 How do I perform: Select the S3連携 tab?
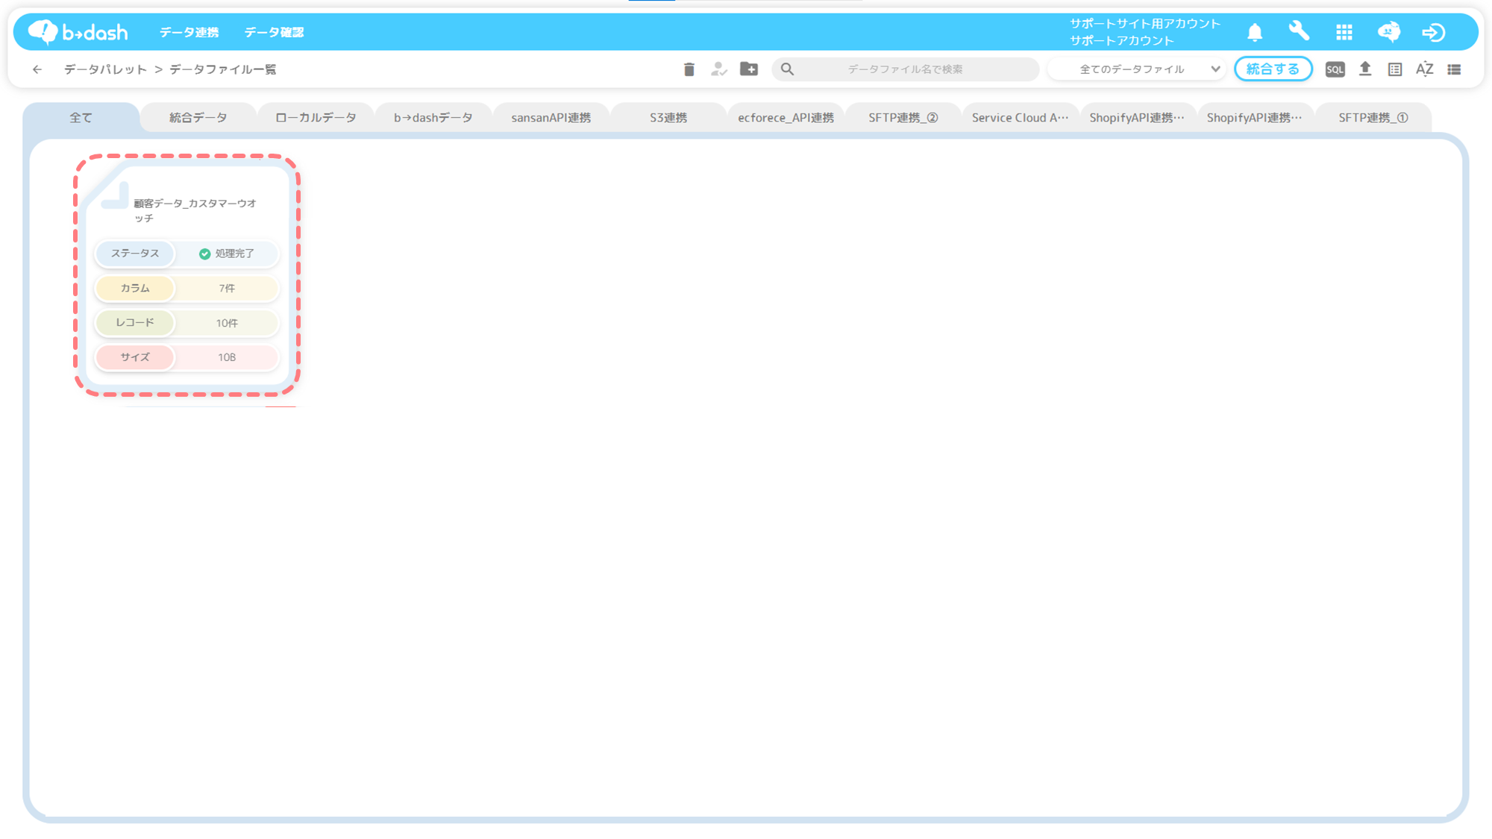tap(668, 118)
